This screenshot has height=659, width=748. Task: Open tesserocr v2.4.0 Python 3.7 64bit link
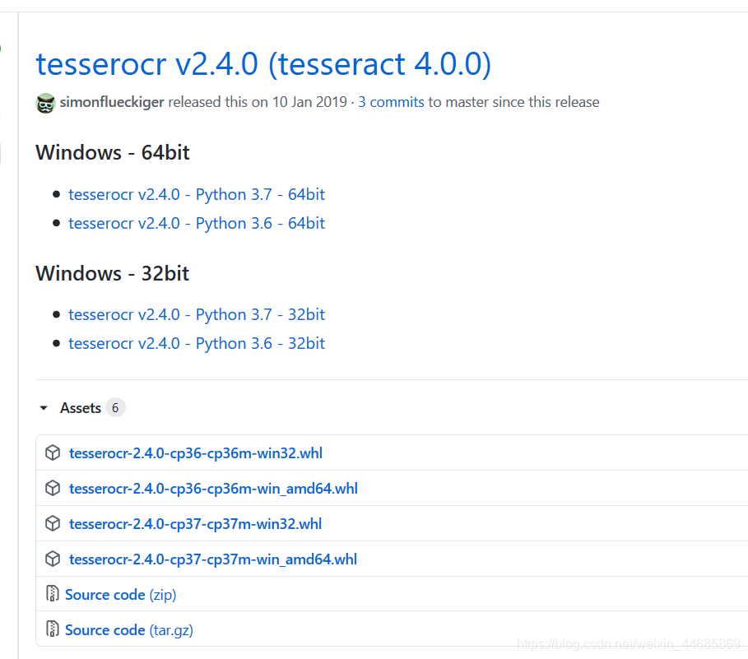point(197,194)
